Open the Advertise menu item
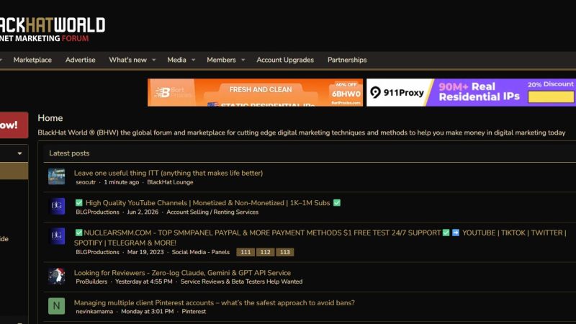The image size is (576, 324). 81,60
